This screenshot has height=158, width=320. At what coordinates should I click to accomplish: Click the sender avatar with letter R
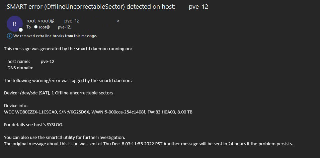point(15,24)
